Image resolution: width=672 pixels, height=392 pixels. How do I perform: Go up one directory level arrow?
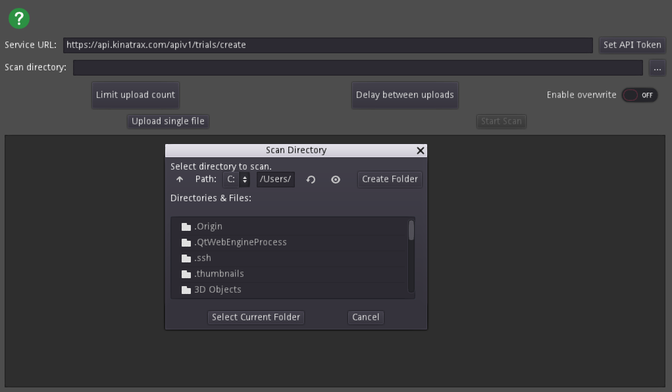point(180,180)
